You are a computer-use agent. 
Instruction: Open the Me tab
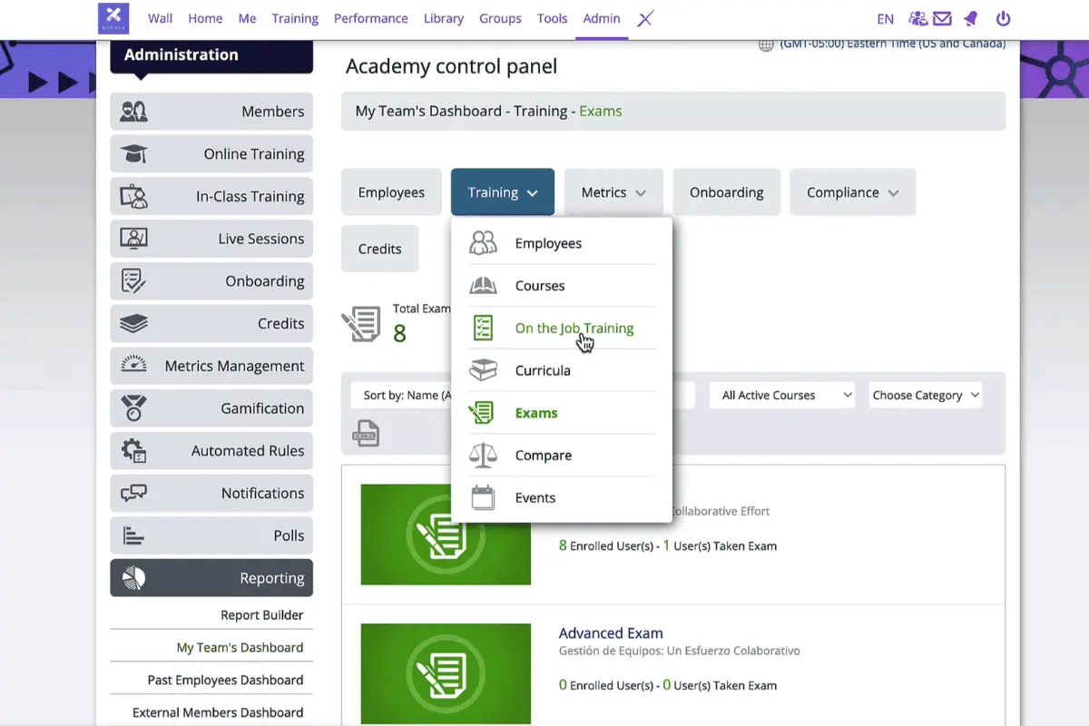coord(248,18)
